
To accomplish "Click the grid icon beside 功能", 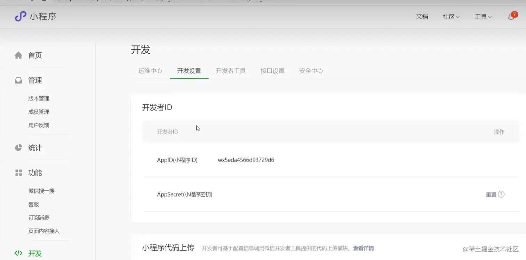I will [x=18, y=173].
